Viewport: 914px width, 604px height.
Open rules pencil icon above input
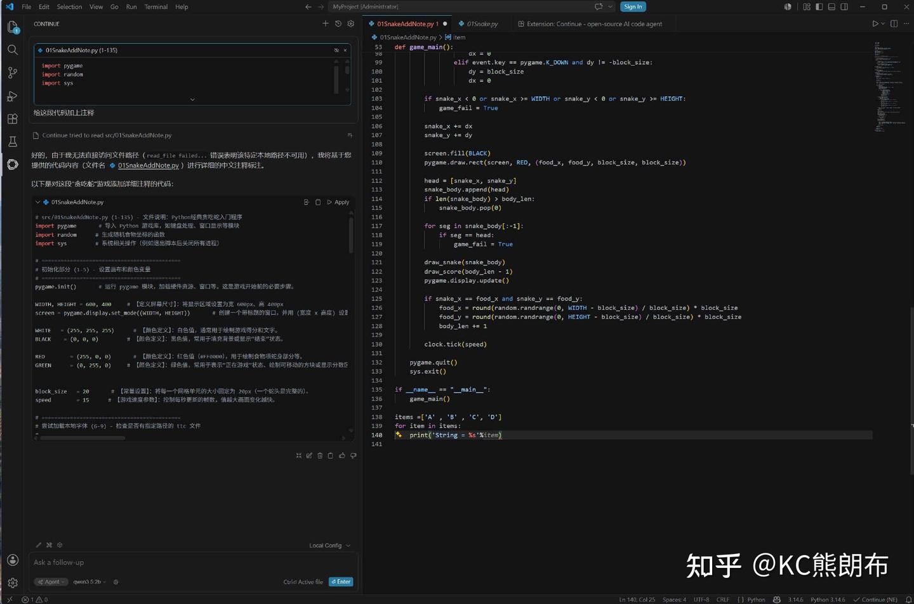pyautogui.click(x=38, y=545)
